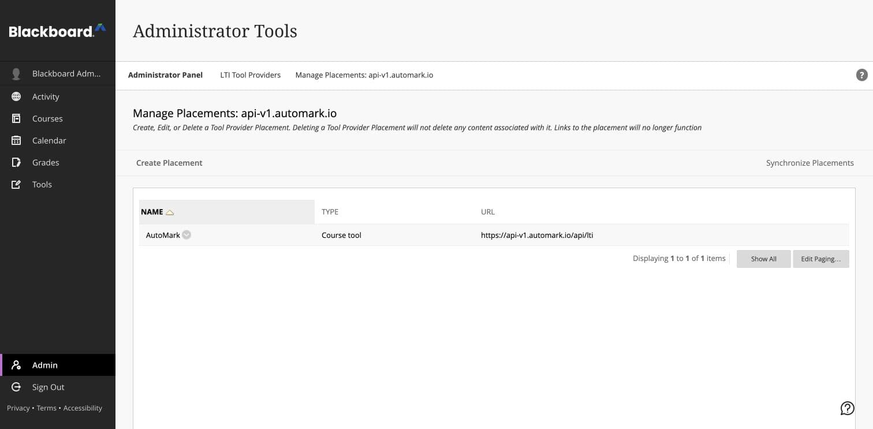873x429 pixels.
Task: Click the Calendar icon in sidebar
Action: click(x=16, y=140)
